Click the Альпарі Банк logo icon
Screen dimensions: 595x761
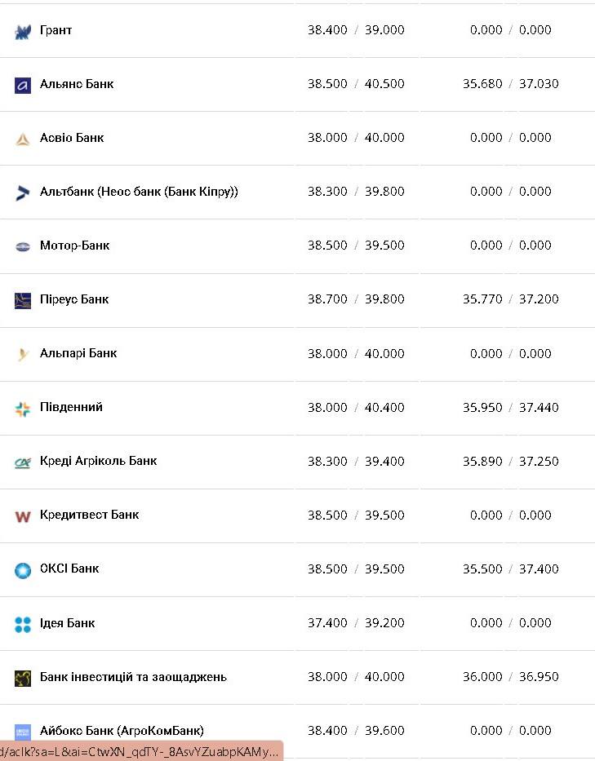click(22, 354)
